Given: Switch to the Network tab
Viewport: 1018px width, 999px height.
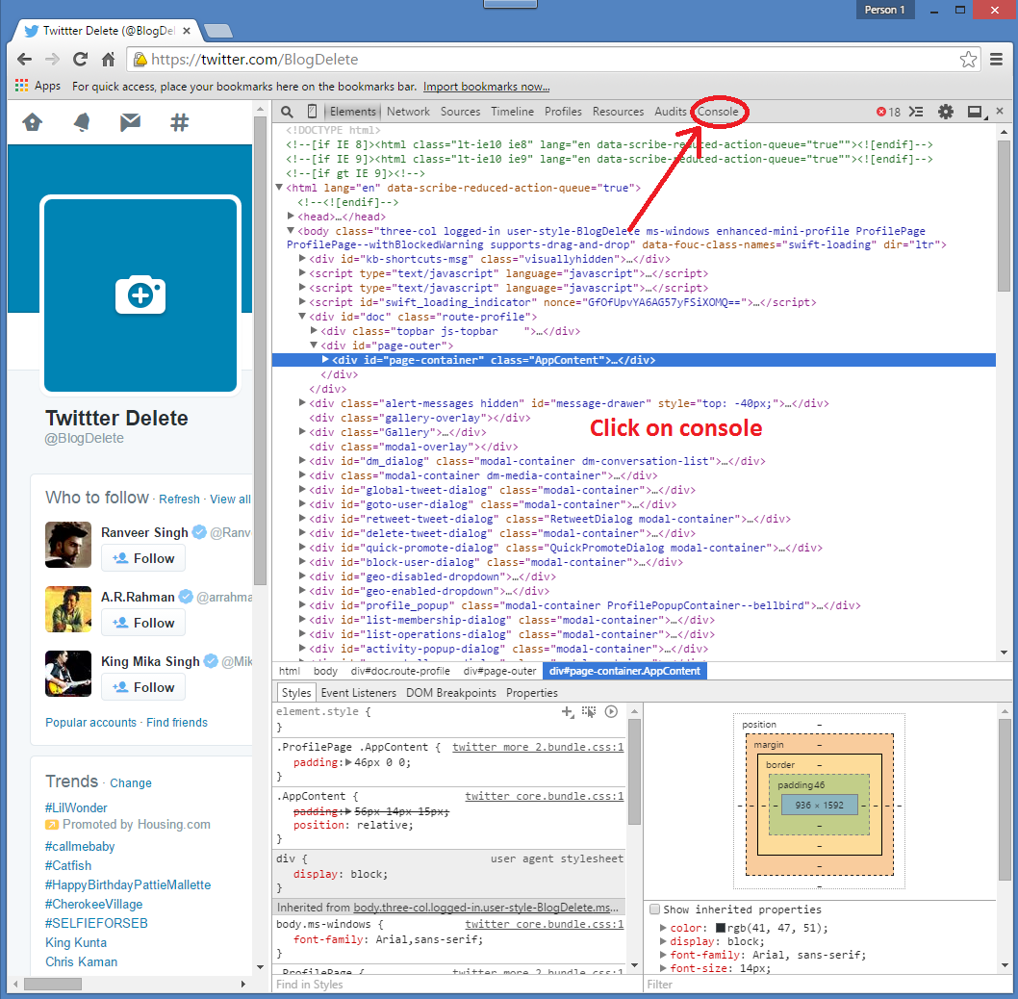Looking at the screenshot, I should pyautogui.click(x=408, y=112).
